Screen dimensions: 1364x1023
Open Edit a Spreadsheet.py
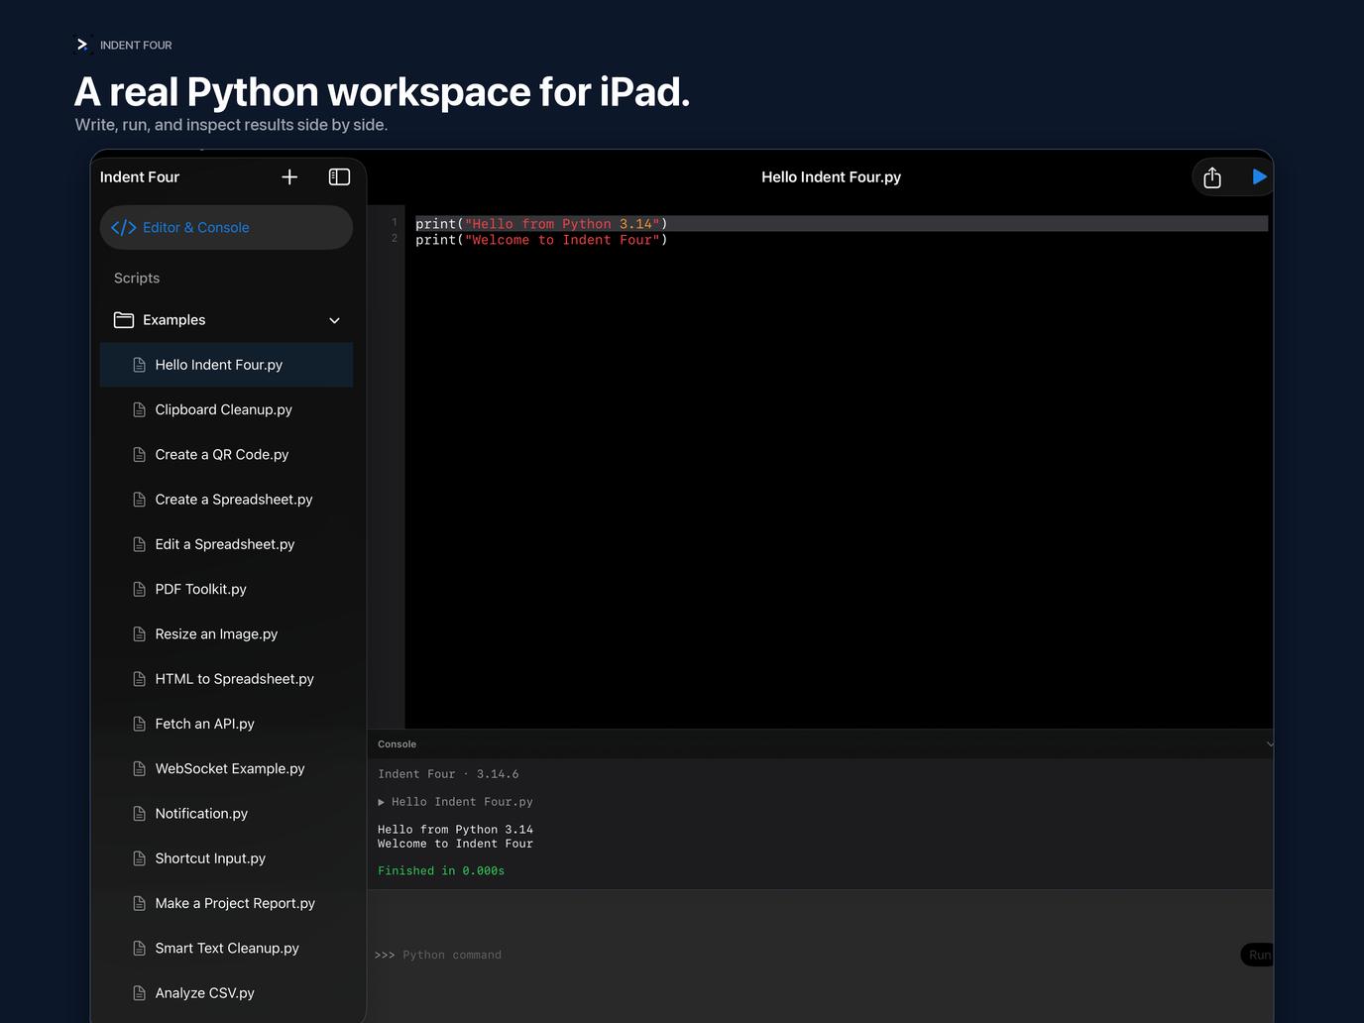226,544
